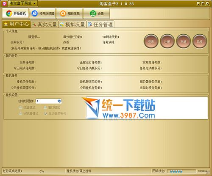This screenshot has width=212, height=176.
Task: Click the IE icon for 打开浏览器
Action: tap(34, 14)
